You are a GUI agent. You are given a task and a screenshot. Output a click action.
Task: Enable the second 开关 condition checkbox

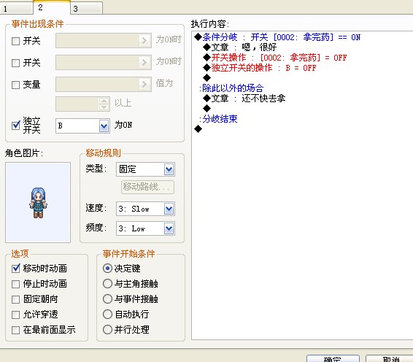pyautogui.click(x=16, y=63)
